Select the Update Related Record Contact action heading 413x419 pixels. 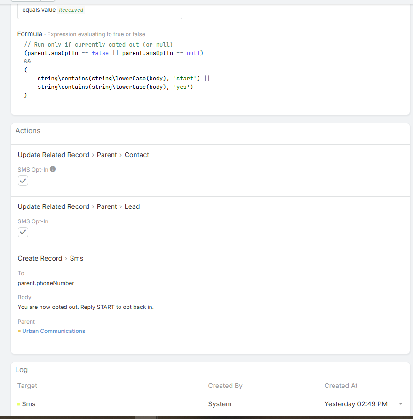(83, 155)
